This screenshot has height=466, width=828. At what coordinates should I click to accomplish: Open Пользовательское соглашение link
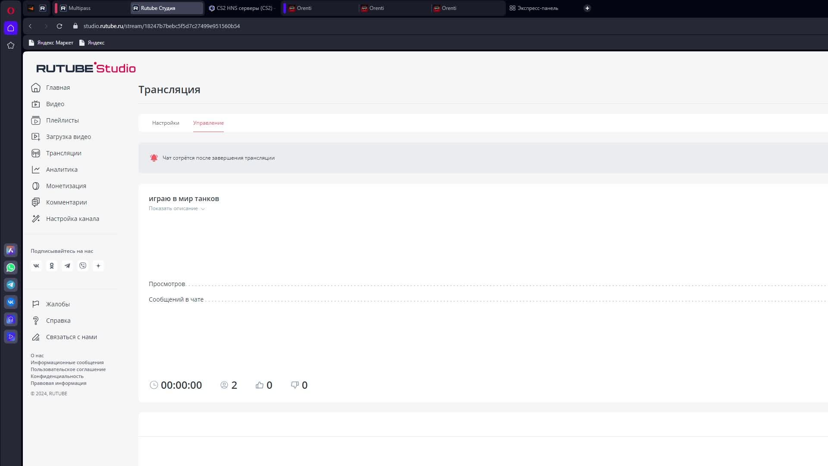click(x=68, y=369)
